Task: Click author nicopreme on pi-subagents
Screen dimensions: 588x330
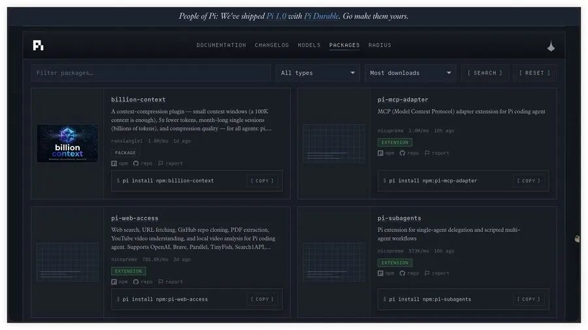Action: click(391, 251)
